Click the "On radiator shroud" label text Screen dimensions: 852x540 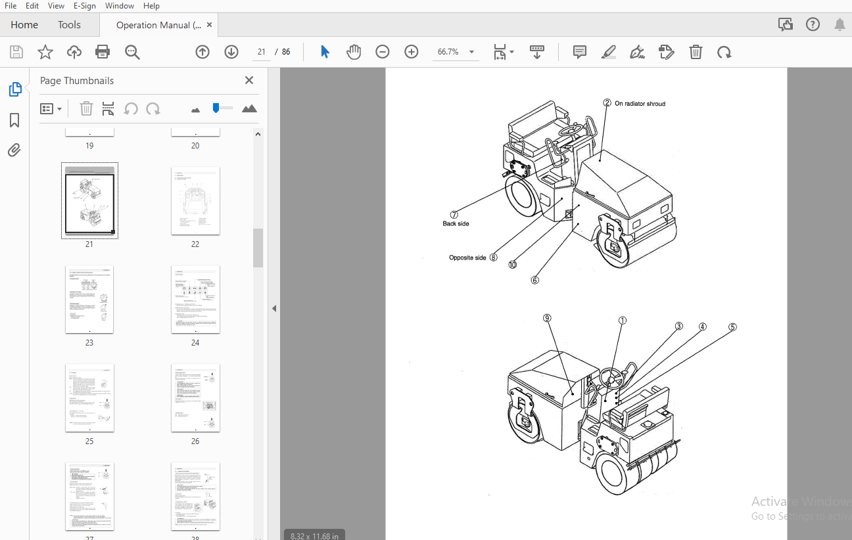point(640,104)
